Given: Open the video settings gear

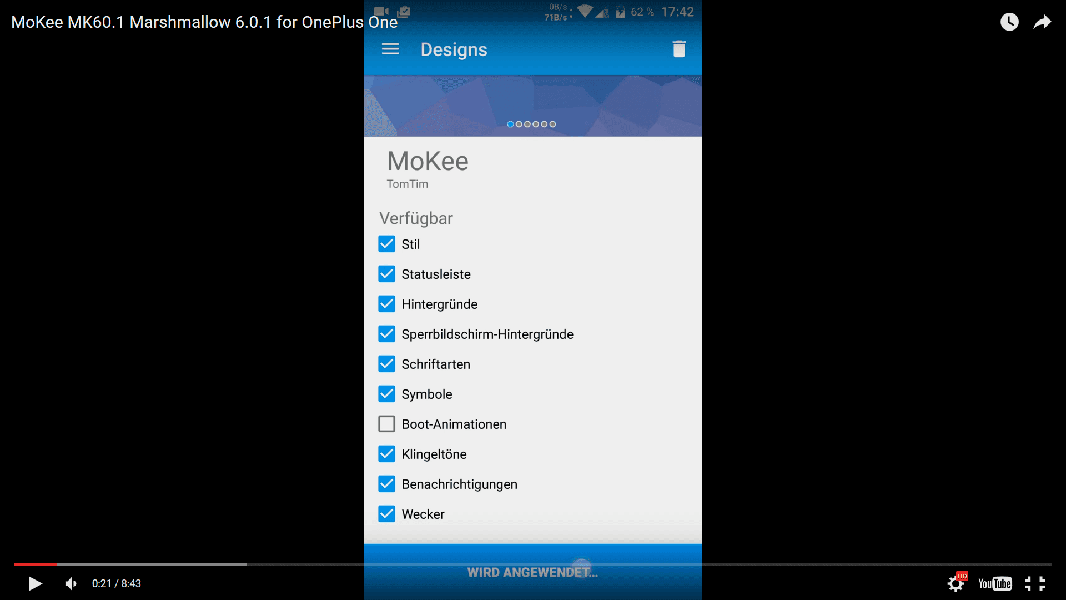Looking at the screenshot, I should click(956, 583).
